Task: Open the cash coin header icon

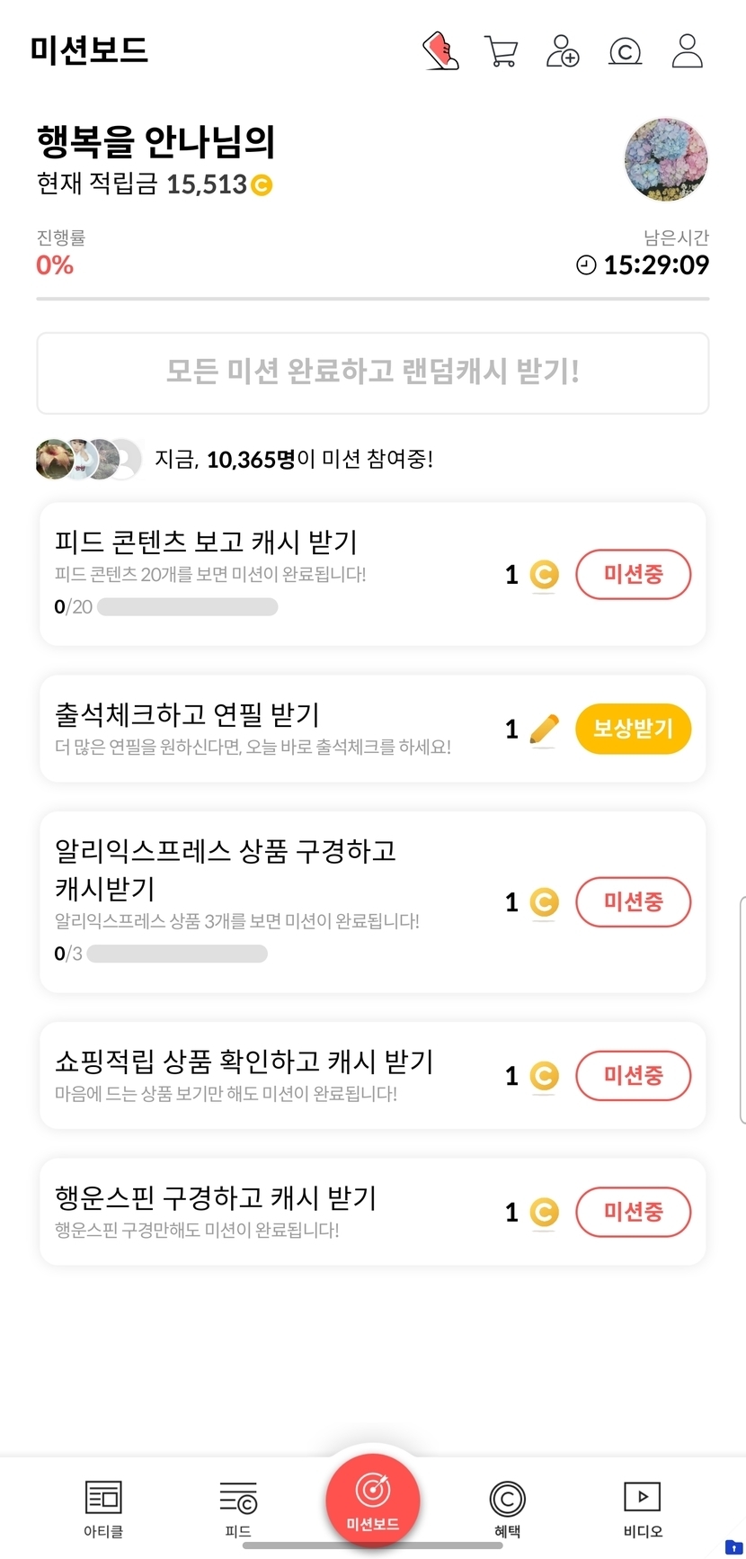Action: (625, 51)
